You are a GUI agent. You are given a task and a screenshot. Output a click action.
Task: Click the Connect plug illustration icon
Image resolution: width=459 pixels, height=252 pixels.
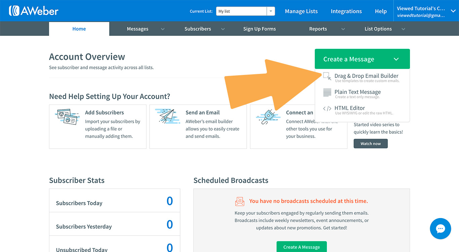(x=268, y=117)
